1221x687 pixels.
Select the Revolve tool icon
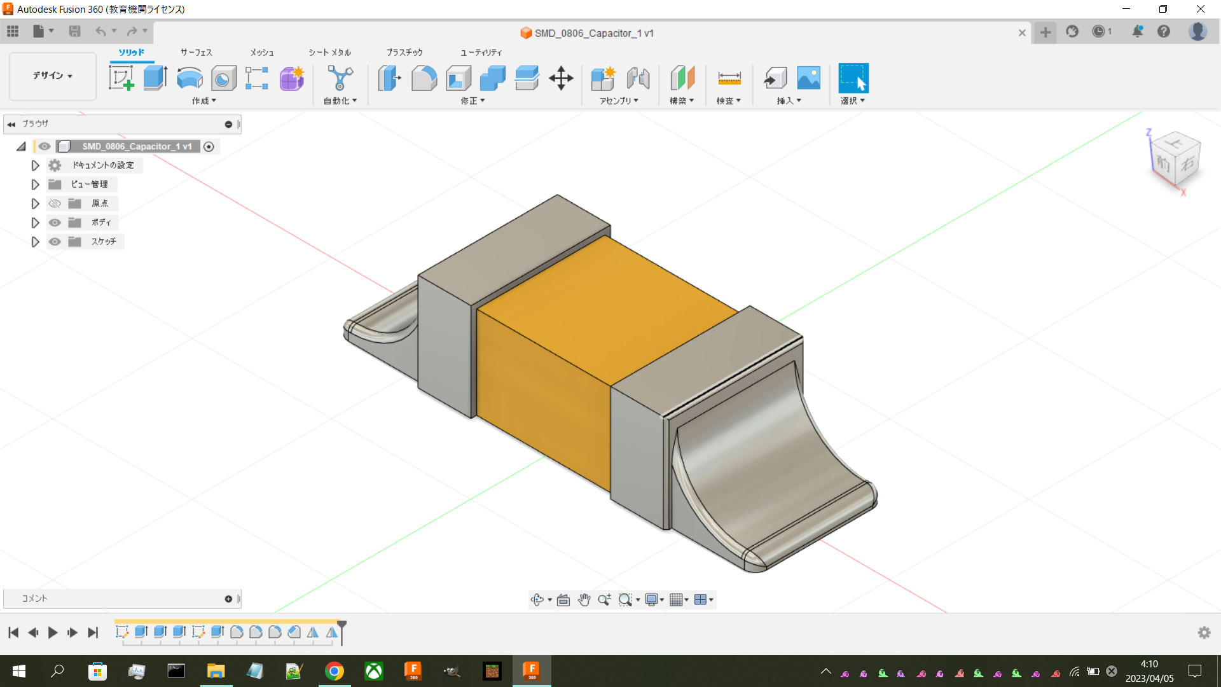click(190, 78)
